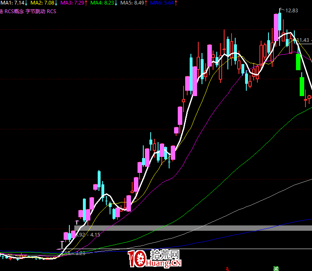Click the MA1: 7.14 indicator label
This screenshot has width=312, height=271.
[13, 3]
